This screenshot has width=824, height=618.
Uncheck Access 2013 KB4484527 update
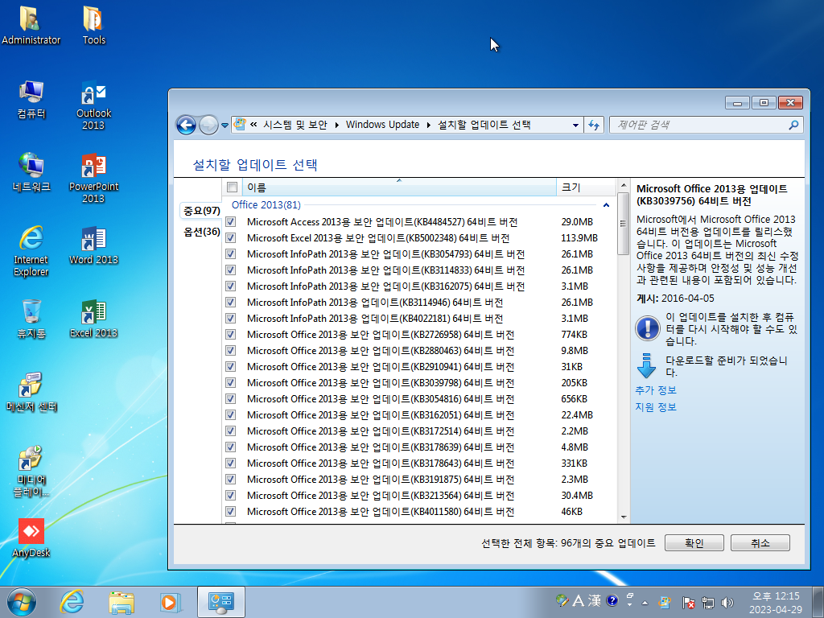pyautogui.click(x=230, y=222)
